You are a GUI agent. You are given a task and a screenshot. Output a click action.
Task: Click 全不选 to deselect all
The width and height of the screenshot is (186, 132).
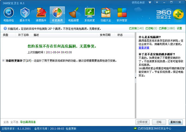click(14, 122)
